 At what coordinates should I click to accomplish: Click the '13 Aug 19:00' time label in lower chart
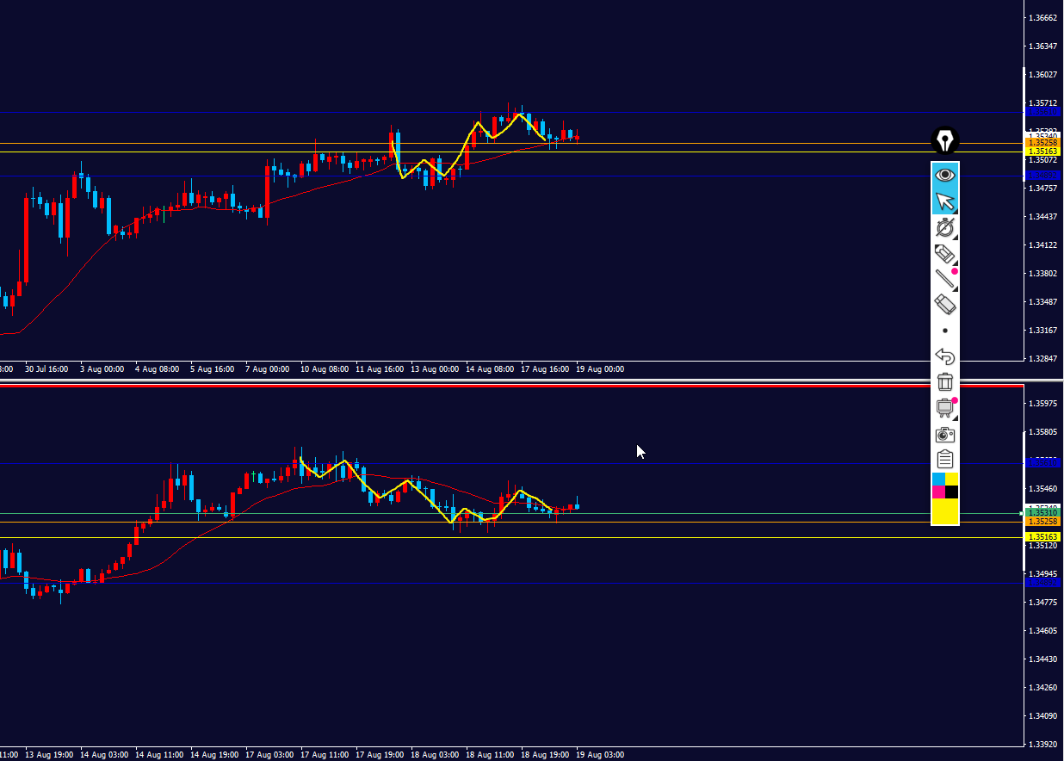click(49, 754)
